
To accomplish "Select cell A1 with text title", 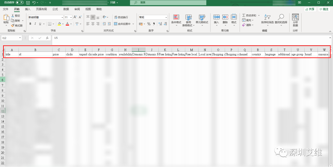I will tap(12, 54).
